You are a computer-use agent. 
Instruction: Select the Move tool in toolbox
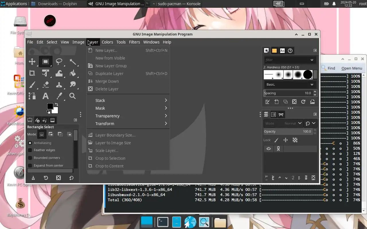[32, 62]
